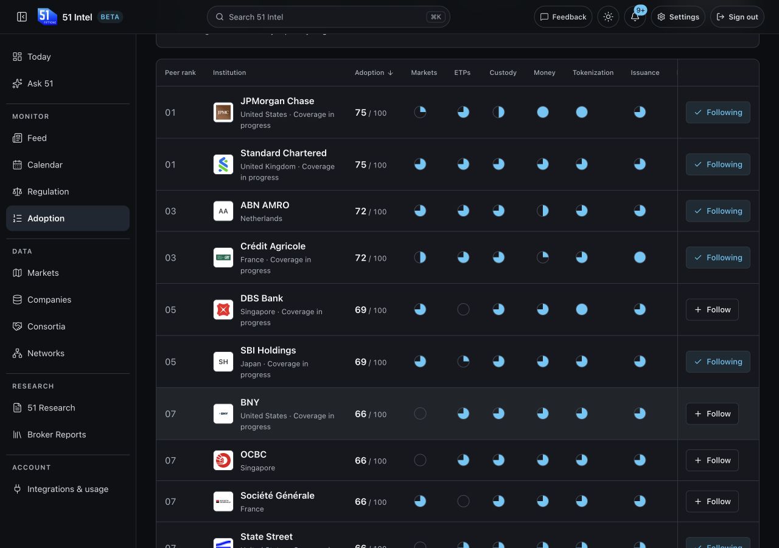Go to the Regulation section

pos(68,191)
